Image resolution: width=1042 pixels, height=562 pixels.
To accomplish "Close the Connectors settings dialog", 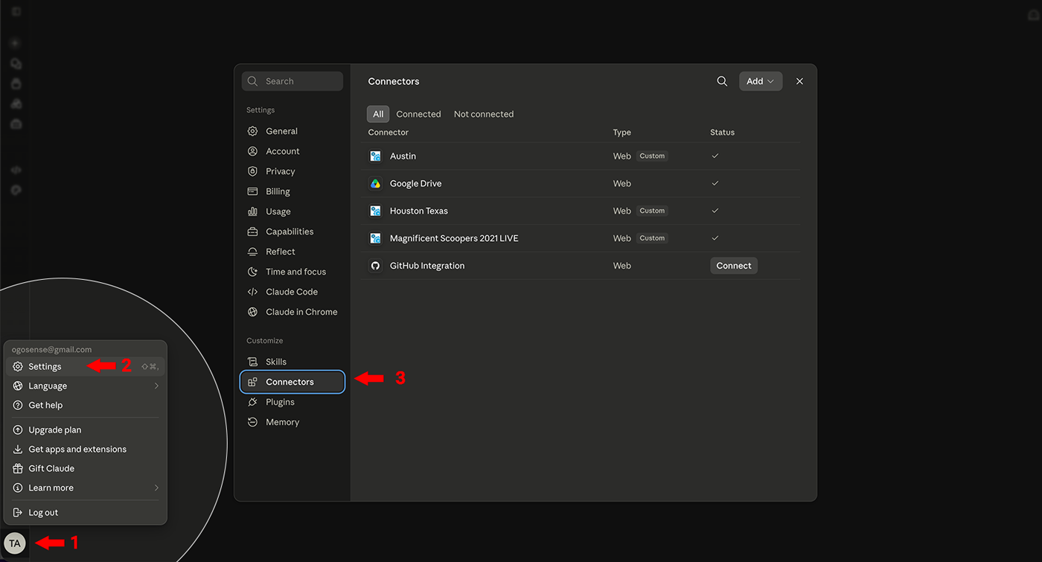I will pos(799,81).
